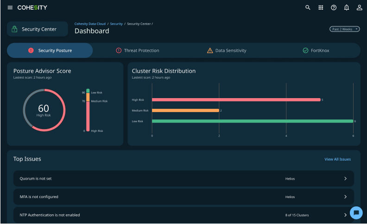Click Helios in the Quorum row
The image size is (367, 224).
290,179
